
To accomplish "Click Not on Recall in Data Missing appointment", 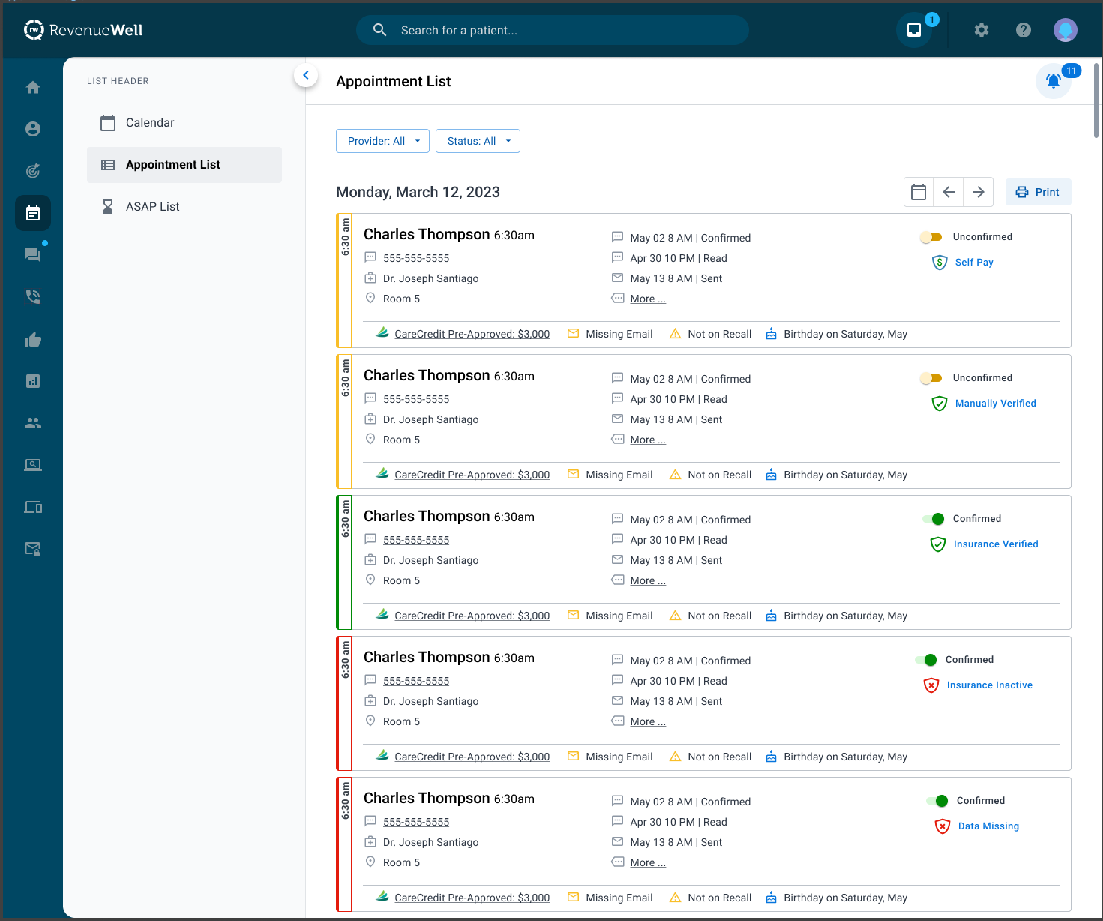I will pyautogui.click(x=720, y=898).
